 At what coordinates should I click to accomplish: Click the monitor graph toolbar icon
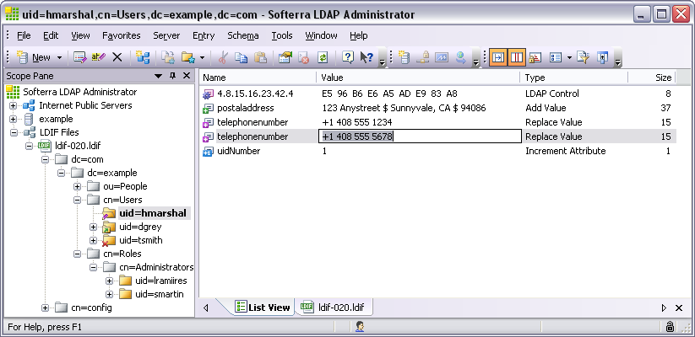click(x=442, y=57)
